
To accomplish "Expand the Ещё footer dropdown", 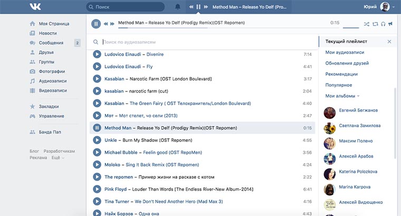I will 58,158.
